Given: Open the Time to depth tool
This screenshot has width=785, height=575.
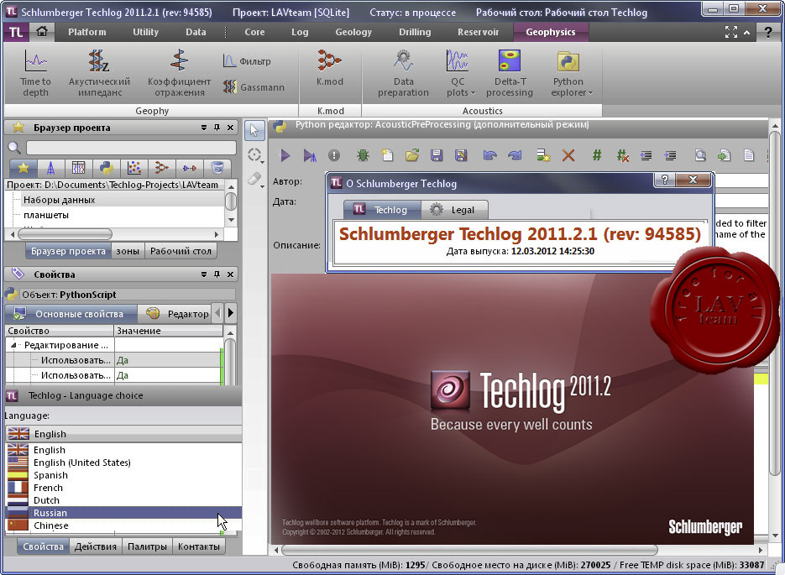Looking at the screenshot, I should (x=35, y=74).
